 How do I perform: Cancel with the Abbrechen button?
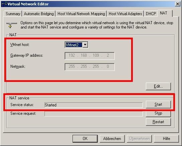point(112,139)
